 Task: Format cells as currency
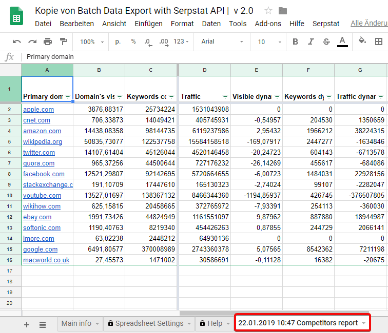click(x=118, y=41)
